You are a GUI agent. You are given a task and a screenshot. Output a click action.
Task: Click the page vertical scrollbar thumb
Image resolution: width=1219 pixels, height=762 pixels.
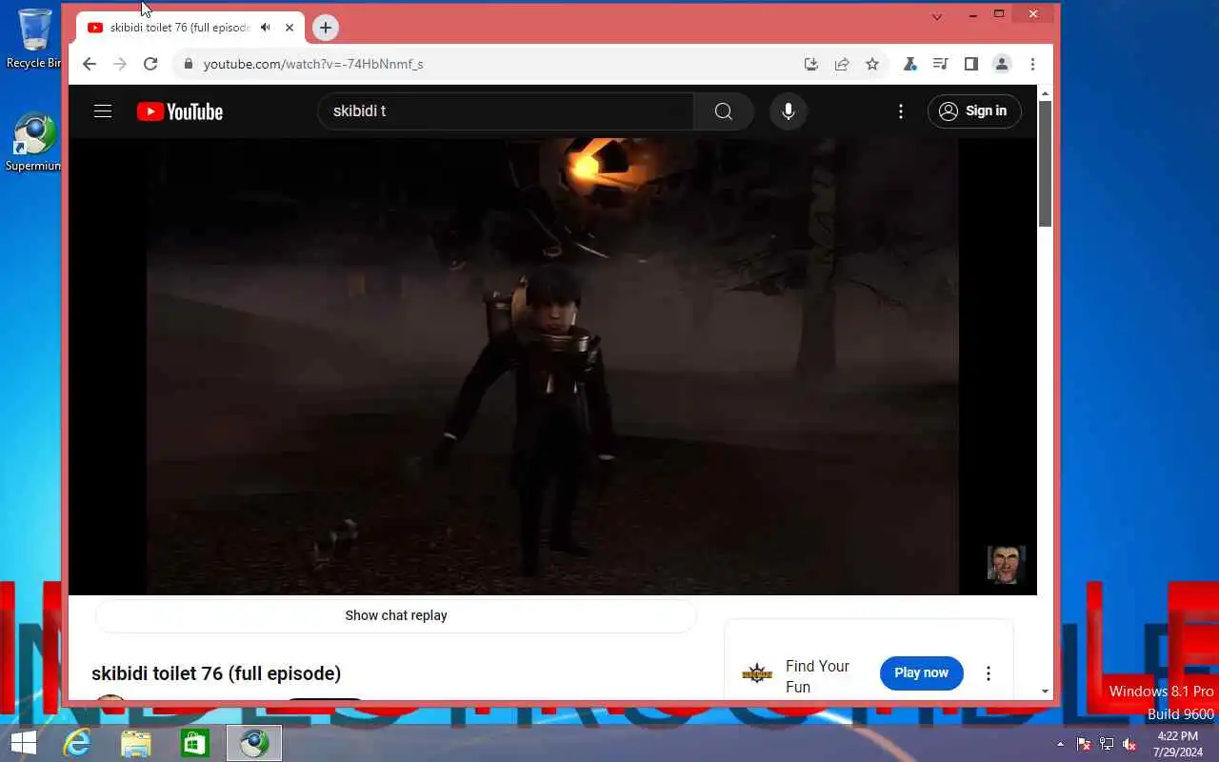(x=1045, y=164)
